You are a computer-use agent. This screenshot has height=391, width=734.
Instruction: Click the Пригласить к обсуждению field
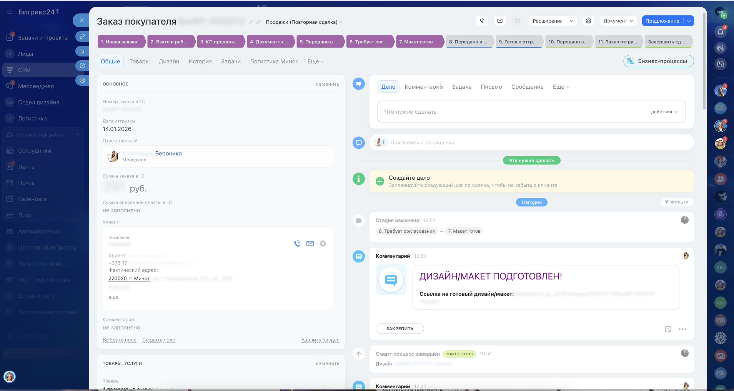[531, 142]
